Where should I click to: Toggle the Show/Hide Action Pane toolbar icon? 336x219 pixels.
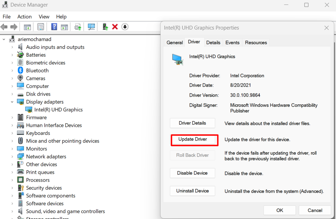pos(64,27)
